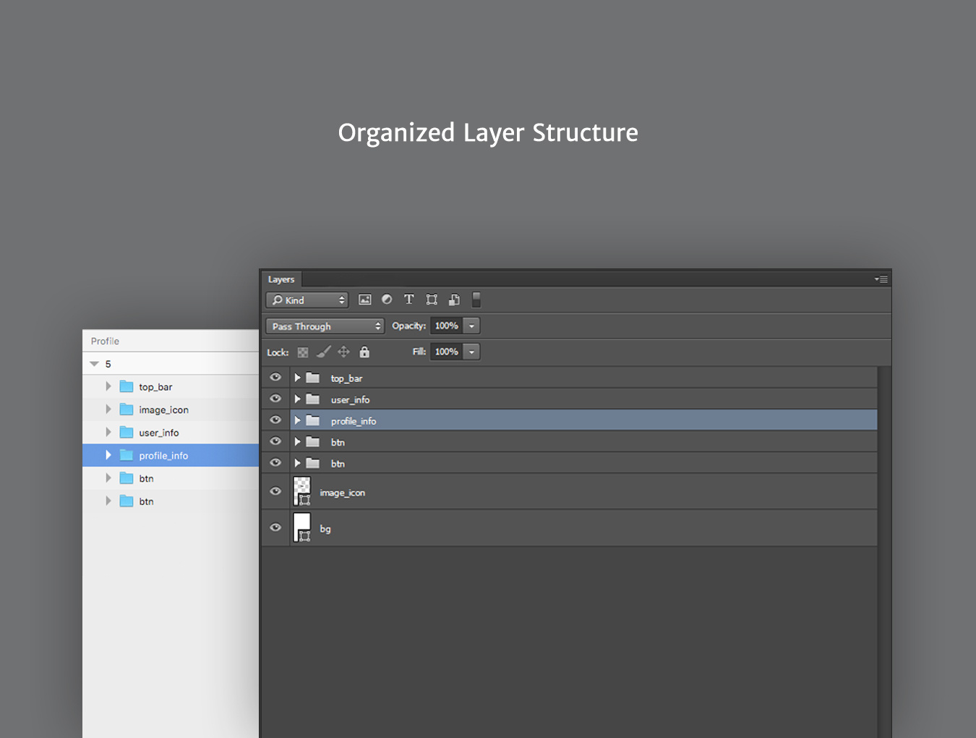Expand the user_info group in Layers panel

click(297, 399)
